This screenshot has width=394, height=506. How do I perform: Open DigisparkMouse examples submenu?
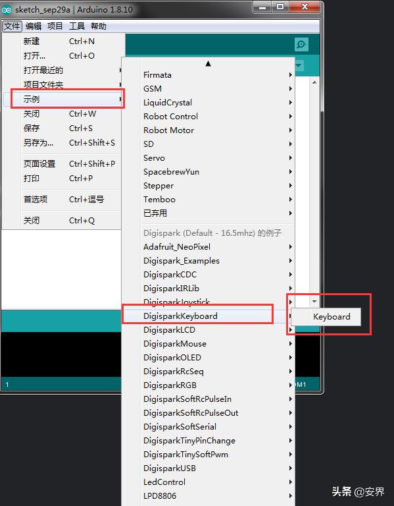coord(208,344)
